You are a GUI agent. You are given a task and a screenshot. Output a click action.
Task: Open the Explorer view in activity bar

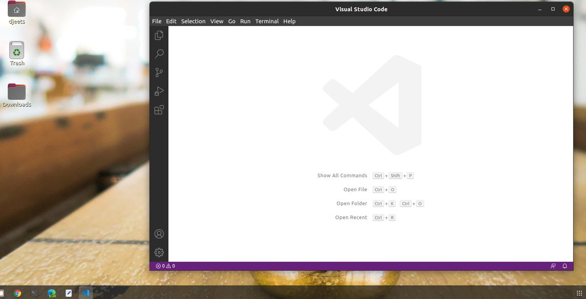pyautogui.click(x=159, y=35)
